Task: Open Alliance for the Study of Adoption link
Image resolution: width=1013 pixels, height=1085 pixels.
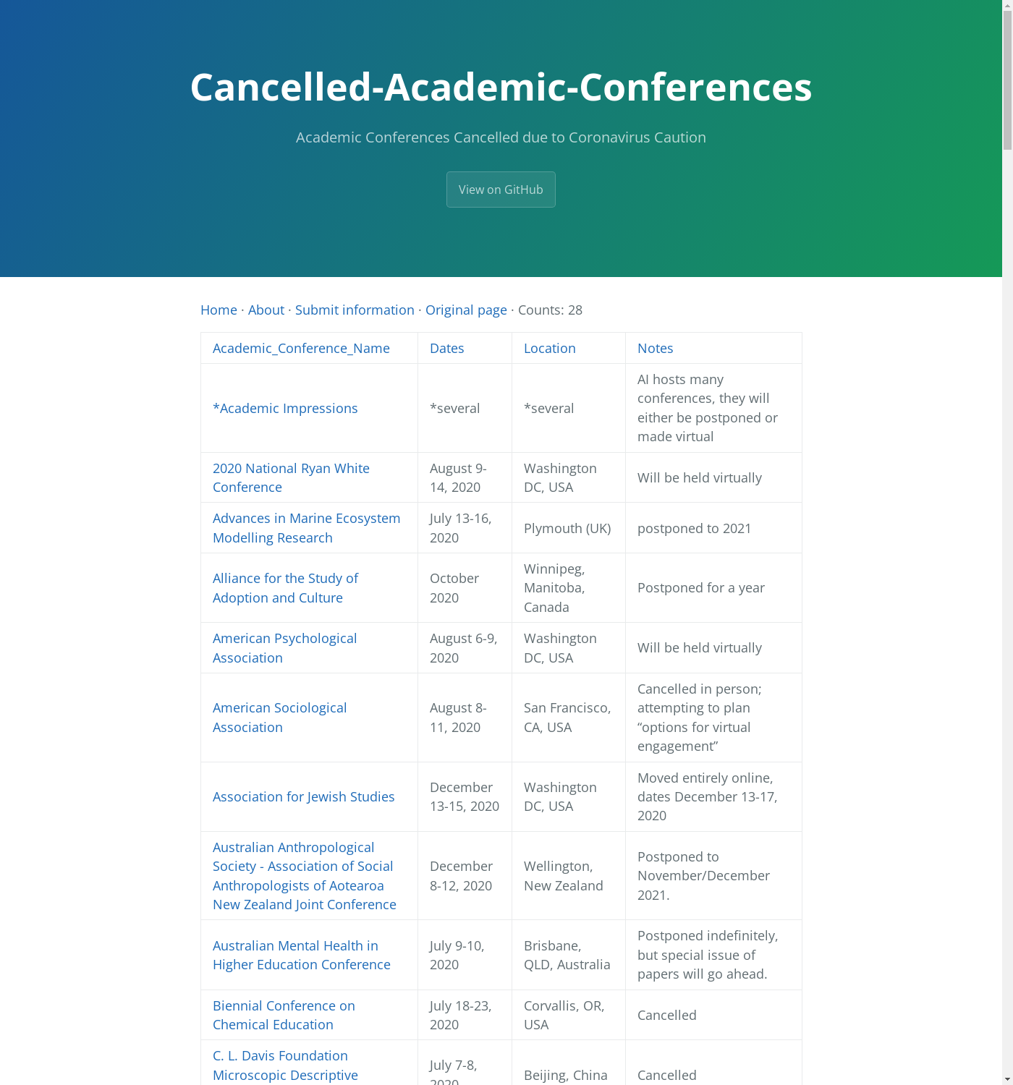Action: tap(285, 587)
